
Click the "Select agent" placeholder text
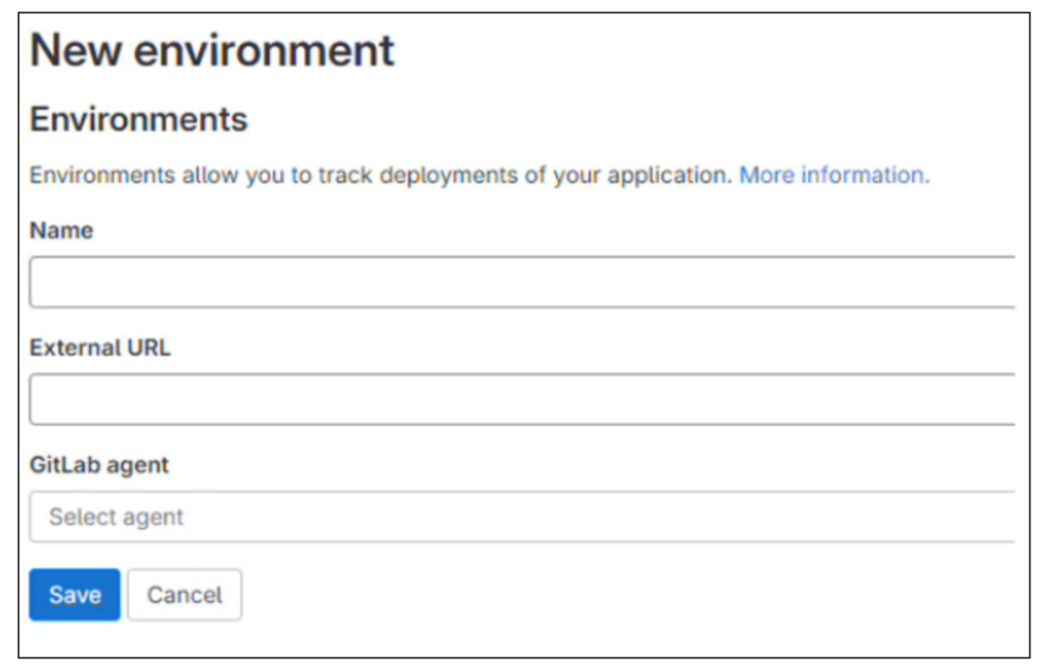click(x=116, y=516)
